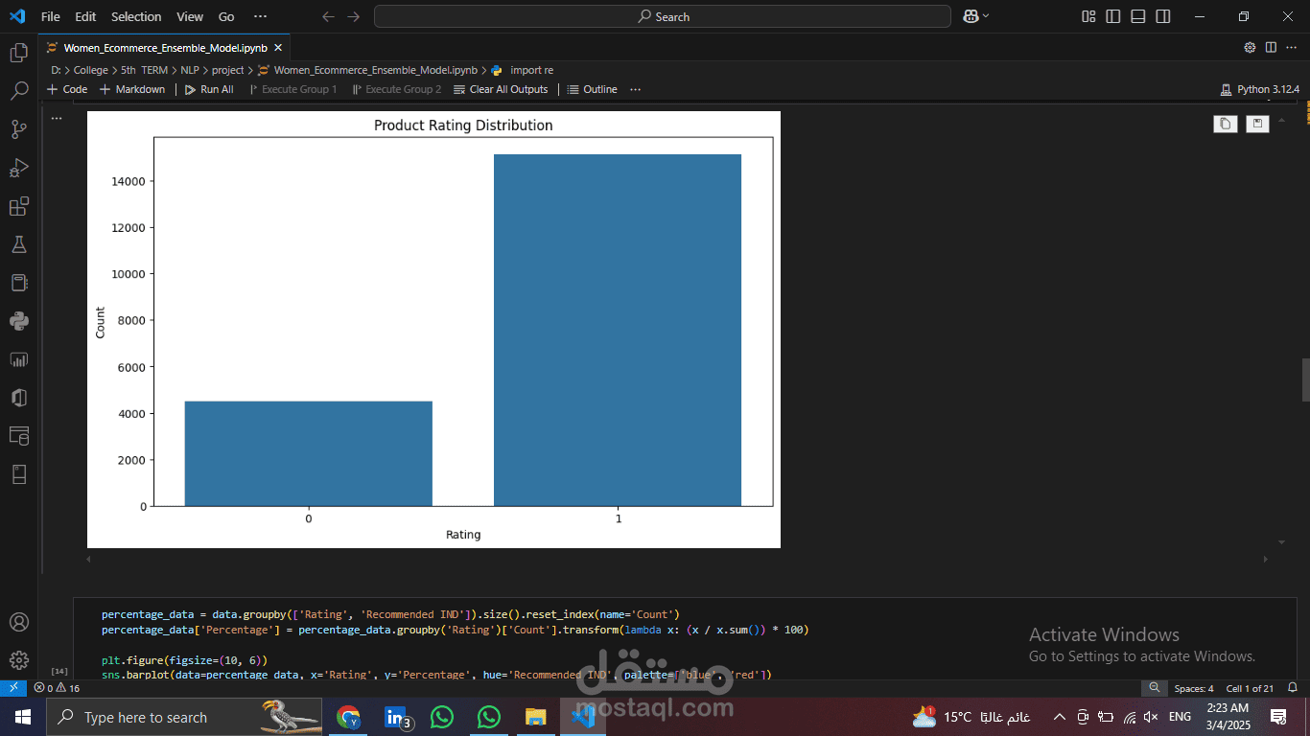Click the Product Rating Distribution chart output
1310x736 pixels.
(x=433, y=330)
